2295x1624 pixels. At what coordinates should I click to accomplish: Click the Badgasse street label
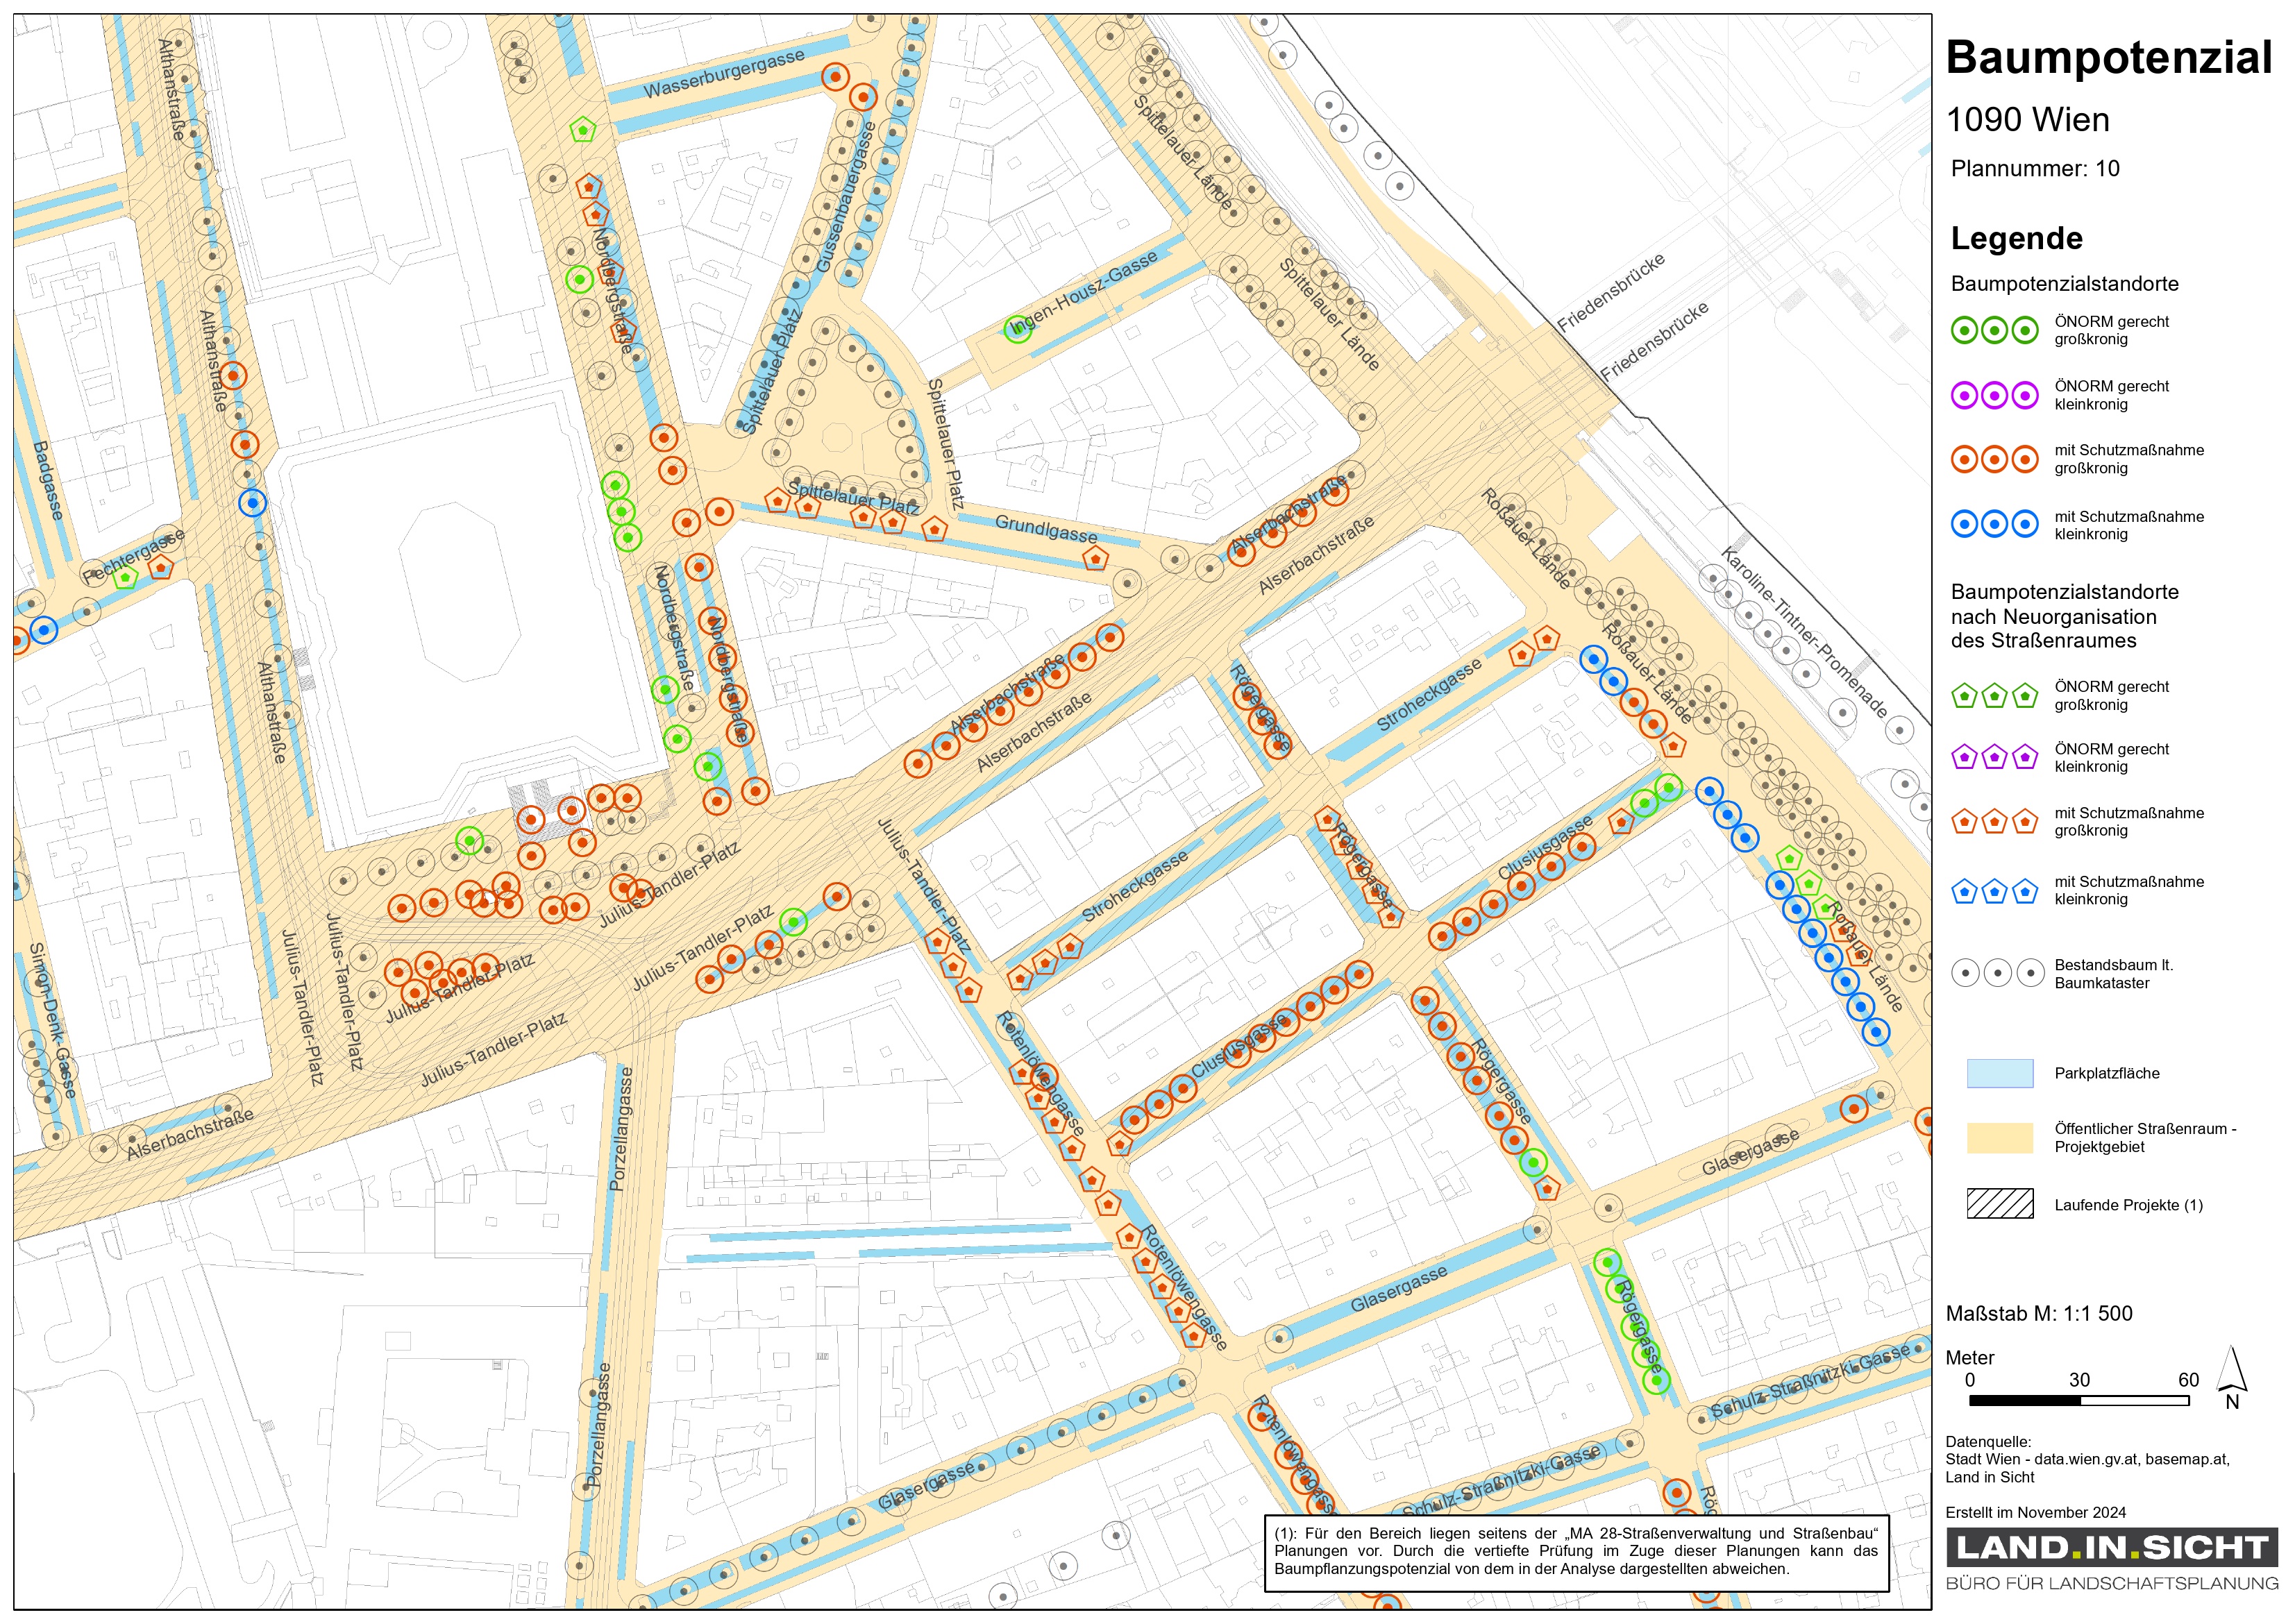coord(48,480)
